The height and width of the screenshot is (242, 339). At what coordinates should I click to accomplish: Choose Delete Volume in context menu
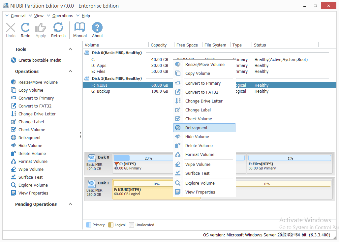[x=204, y=145]
